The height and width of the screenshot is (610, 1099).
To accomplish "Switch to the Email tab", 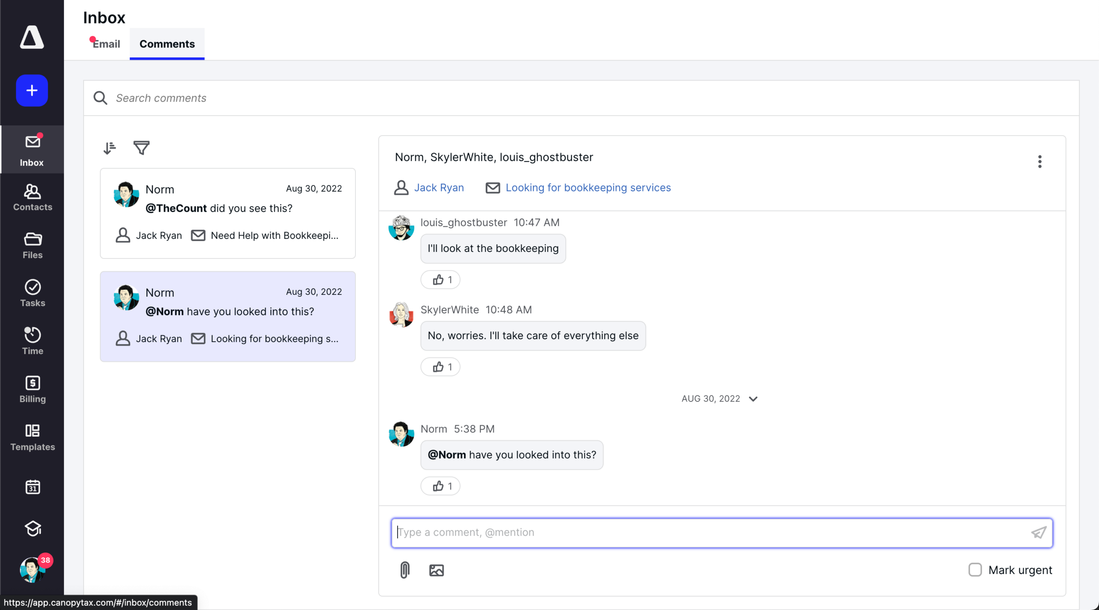I will 106,44.
